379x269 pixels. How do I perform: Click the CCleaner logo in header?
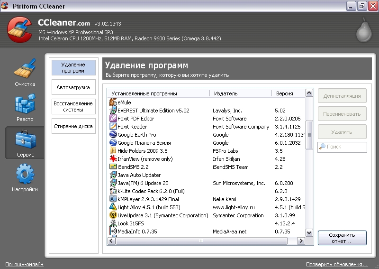[x=20, y=30]
